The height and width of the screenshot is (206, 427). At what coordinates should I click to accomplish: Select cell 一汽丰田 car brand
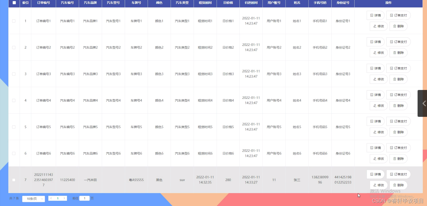[90, 180]
